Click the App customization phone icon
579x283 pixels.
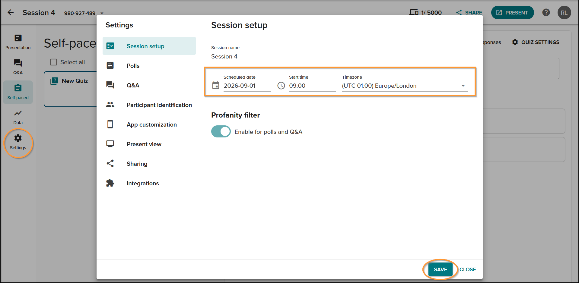click(110, 124)
